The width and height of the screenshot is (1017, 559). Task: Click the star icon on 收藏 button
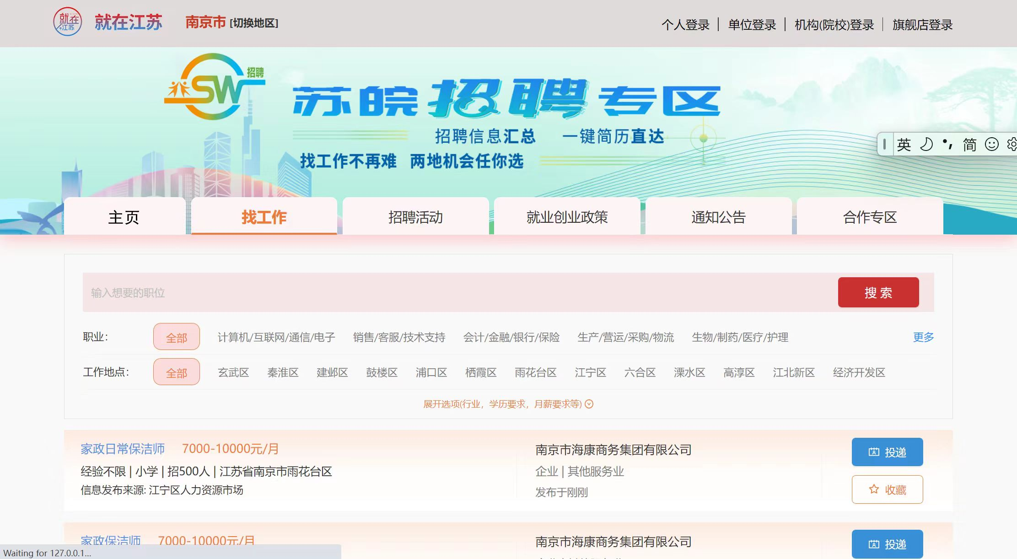[x=874, y=489]
